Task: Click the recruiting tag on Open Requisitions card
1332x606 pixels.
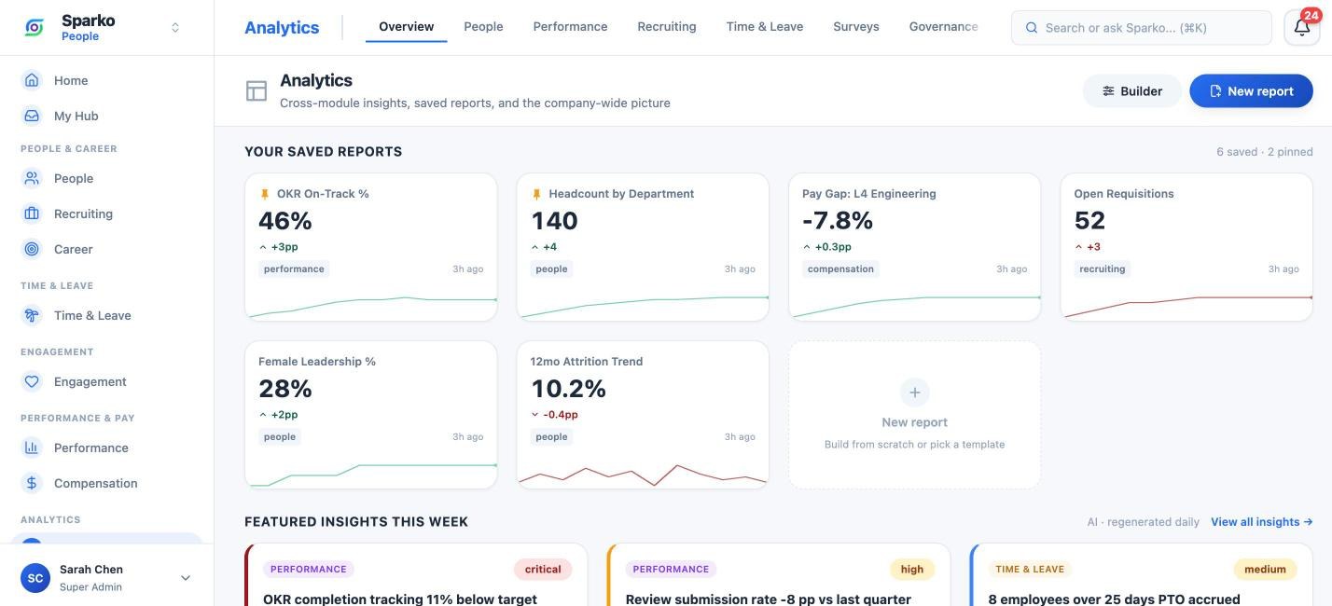Action: [1103, 269]
